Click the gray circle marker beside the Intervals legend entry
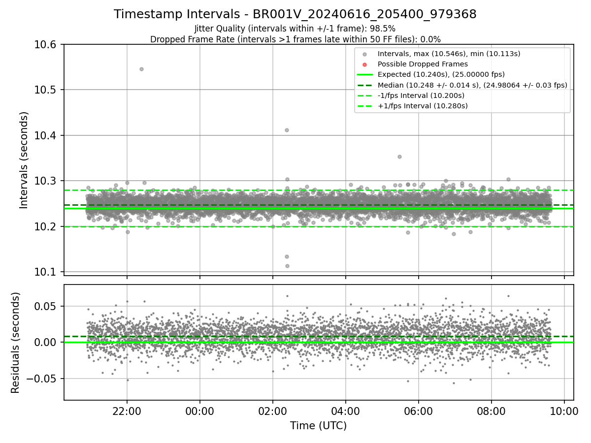591x443 pixels. pyautogui.click(x=364, y=54)
